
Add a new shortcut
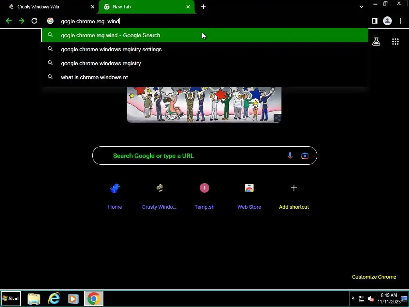coord(294,196)
